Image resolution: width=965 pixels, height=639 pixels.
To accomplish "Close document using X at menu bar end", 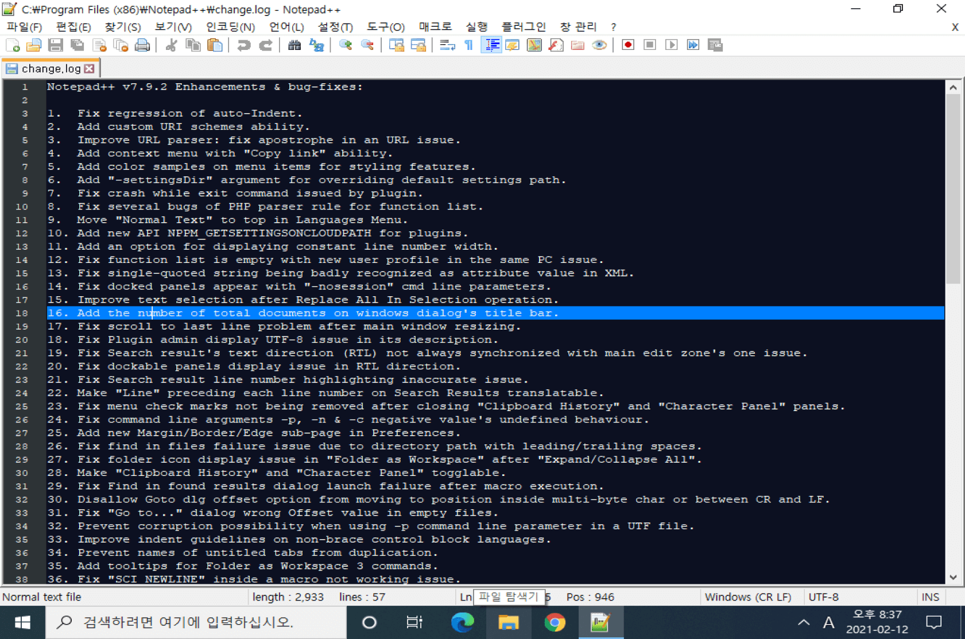I will pyautogui.click(x=955, y=27).
